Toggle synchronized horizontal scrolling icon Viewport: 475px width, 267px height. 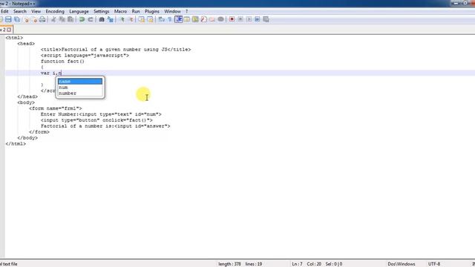click(150, 19)
